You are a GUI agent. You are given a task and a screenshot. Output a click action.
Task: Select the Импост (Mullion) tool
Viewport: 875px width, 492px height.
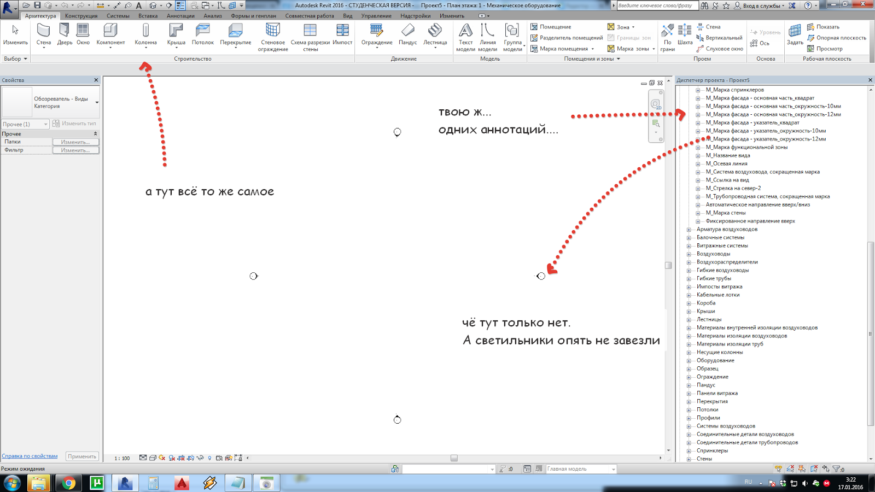pos(342,34)
